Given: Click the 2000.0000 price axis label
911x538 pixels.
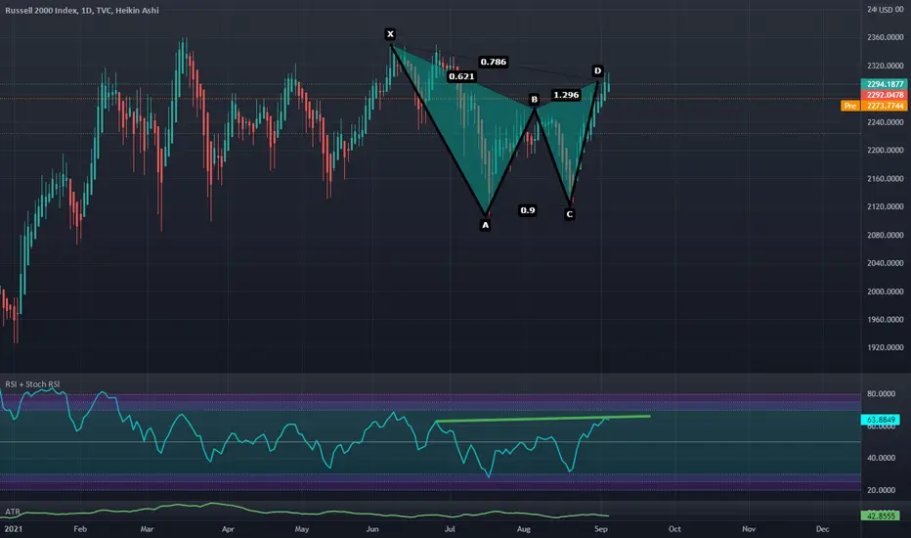Looking at the screenshot, I should tap(885, 291).
